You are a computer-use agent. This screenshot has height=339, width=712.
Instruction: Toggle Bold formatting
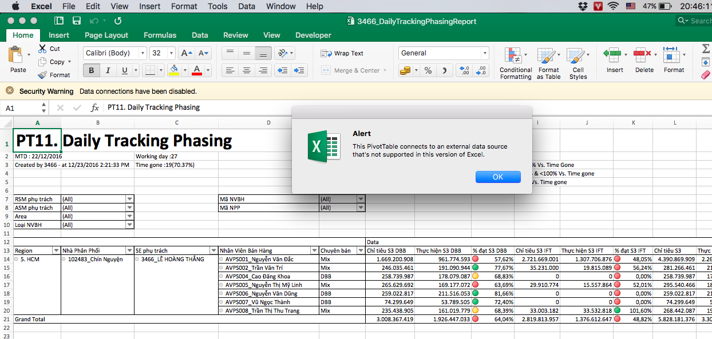pyautogui.click(x=91, y=70)
